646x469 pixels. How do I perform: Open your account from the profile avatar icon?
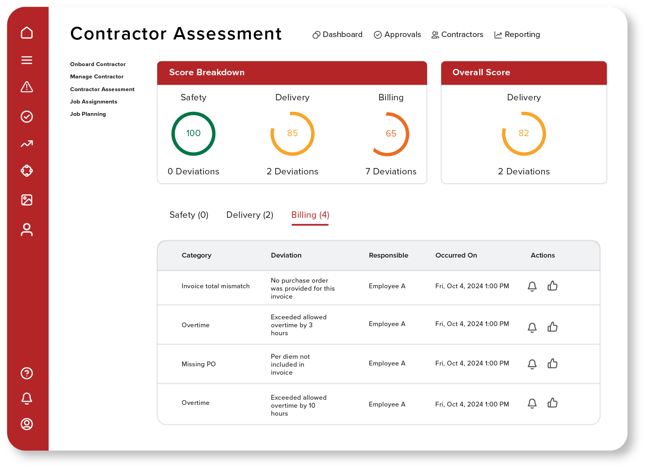coord(27,424)
